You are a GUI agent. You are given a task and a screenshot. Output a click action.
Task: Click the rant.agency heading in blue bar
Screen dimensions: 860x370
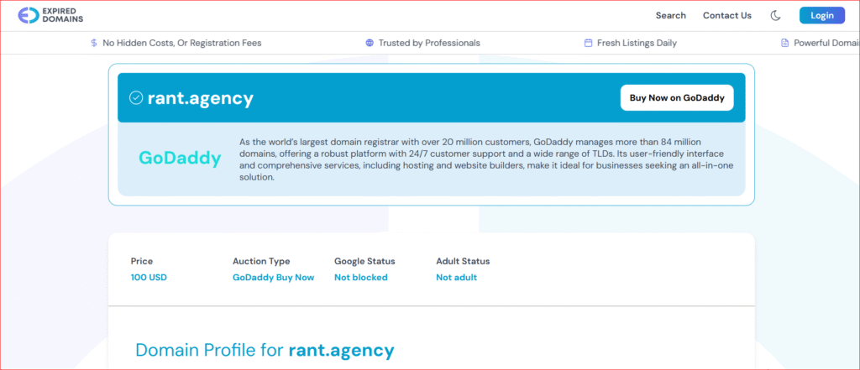click(201, 98)
